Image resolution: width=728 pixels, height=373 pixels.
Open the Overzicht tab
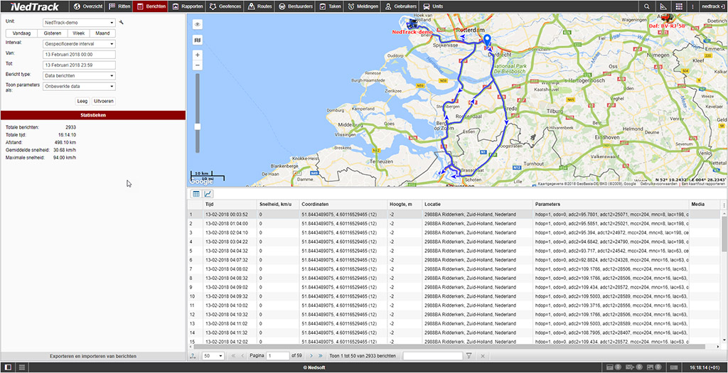point(87,6)
